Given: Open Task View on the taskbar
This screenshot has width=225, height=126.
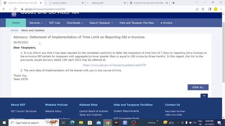Looking at the screenshot, I should 63,122.
